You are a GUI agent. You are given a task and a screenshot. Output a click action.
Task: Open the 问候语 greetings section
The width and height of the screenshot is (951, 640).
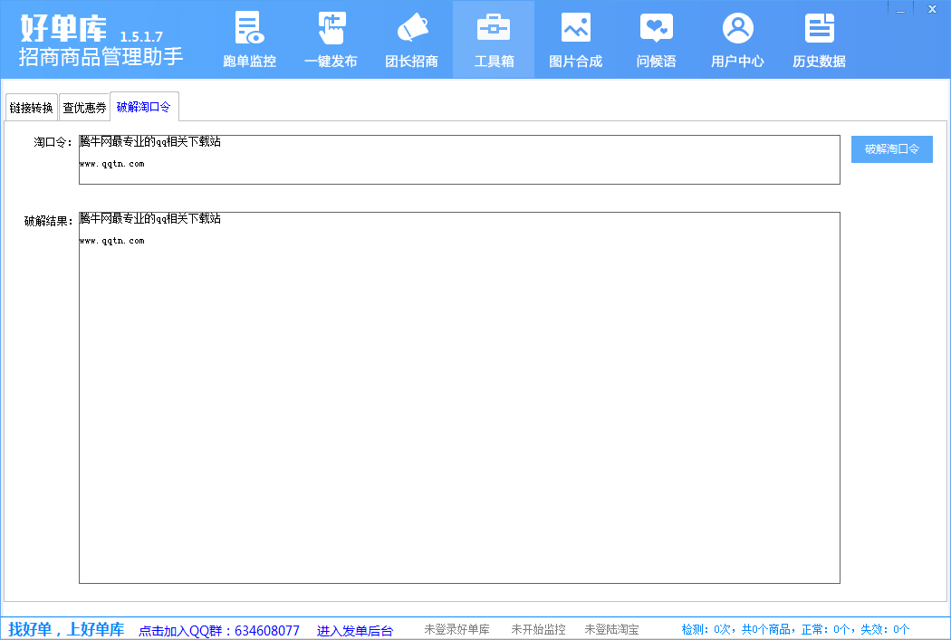click(657, 40)
